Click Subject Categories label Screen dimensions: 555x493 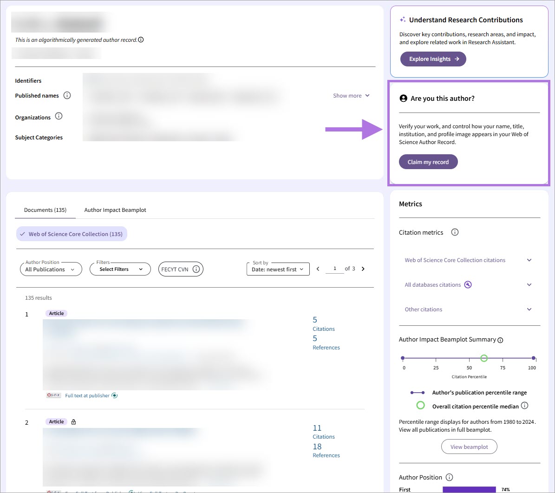(39, 138)
